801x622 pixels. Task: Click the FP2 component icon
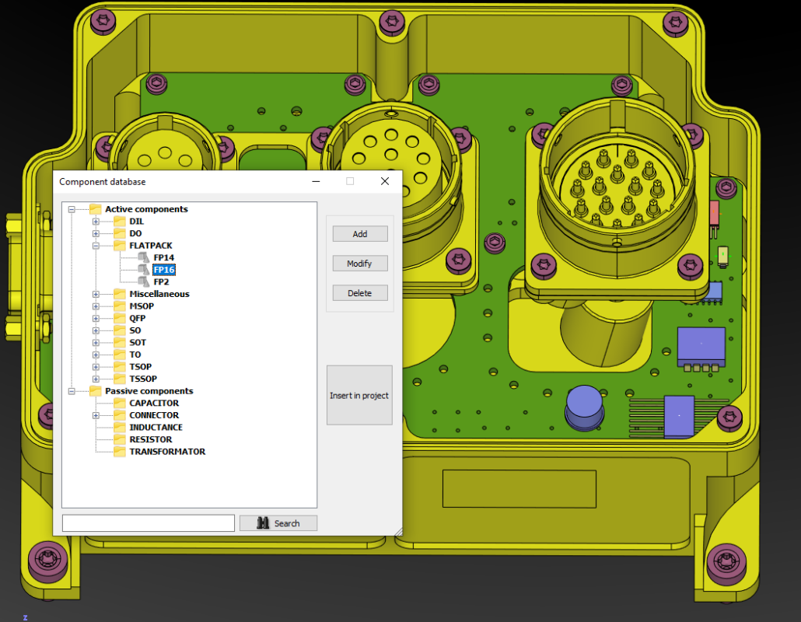point(144,281)
